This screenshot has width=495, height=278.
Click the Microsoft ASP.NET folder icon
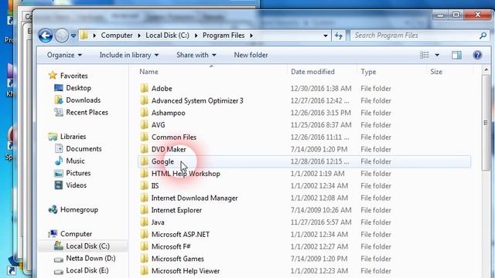point(145,234)
